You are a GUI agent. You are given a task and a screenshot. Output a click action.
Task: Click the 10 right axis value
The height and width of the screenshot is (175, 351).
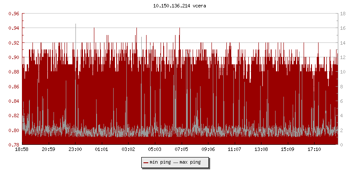344,72
